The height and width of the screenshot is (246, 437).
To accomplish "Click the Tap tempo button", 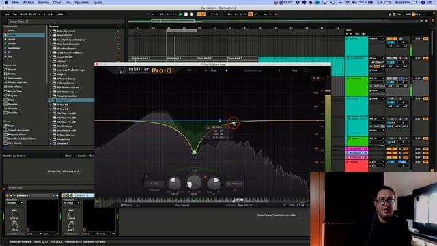I will [x=15, y=14].
